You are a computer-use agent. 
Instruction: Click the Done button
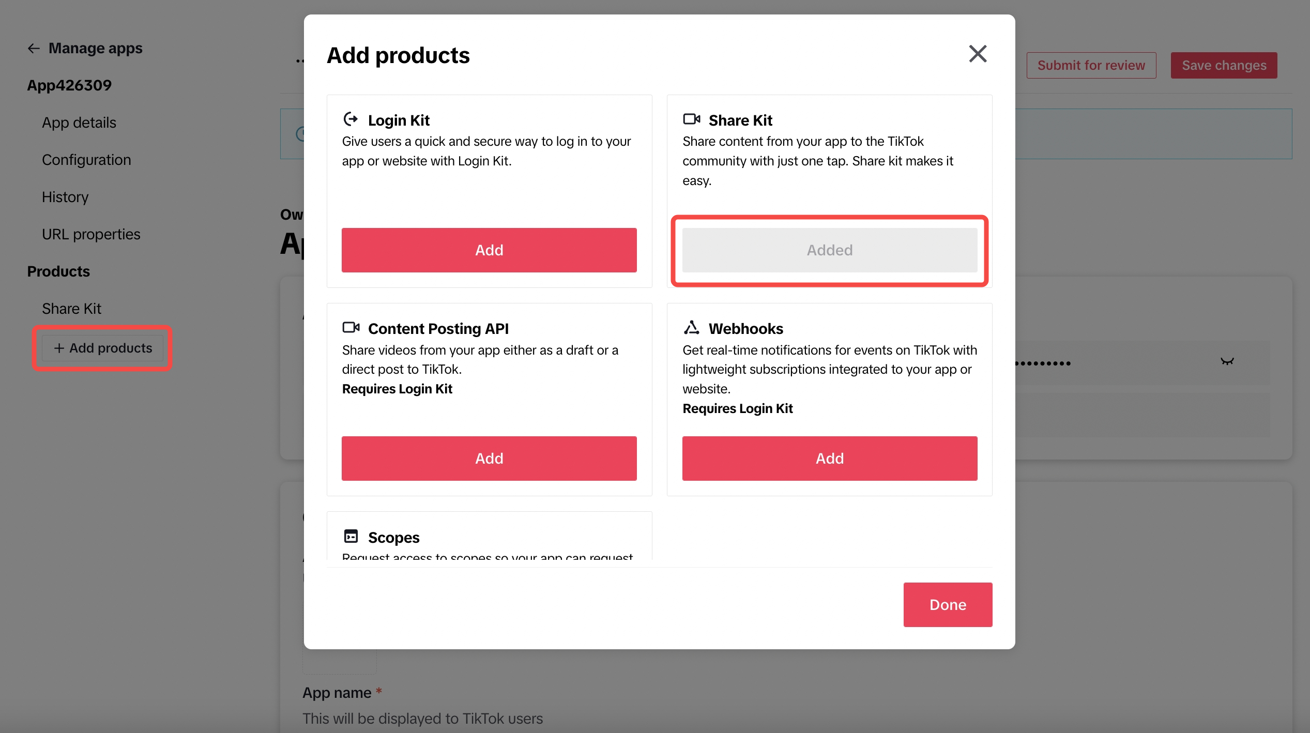point(948,604)
